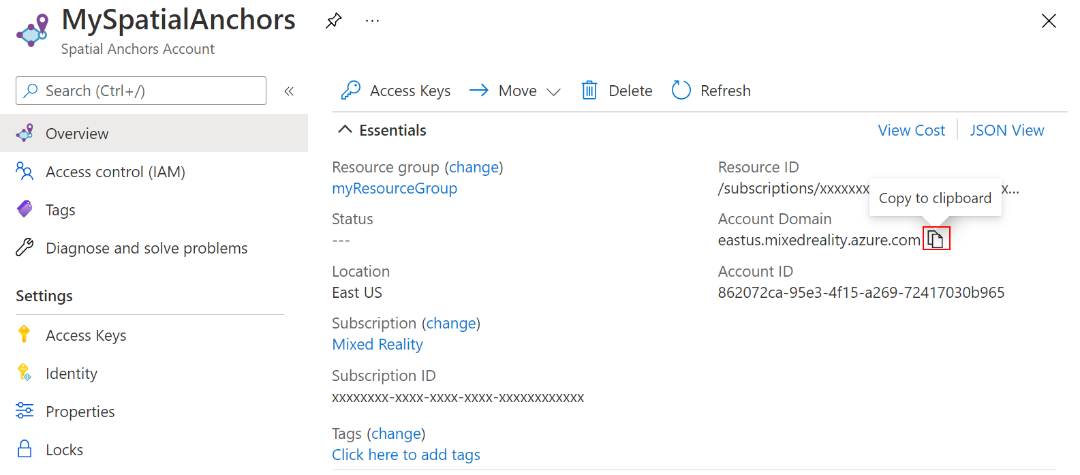
Task: Focus the Search (Ctrl+/) field
Action: tap(141, 91)
